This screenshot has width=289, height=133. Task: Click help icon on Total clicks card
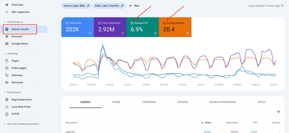(90, 33)
